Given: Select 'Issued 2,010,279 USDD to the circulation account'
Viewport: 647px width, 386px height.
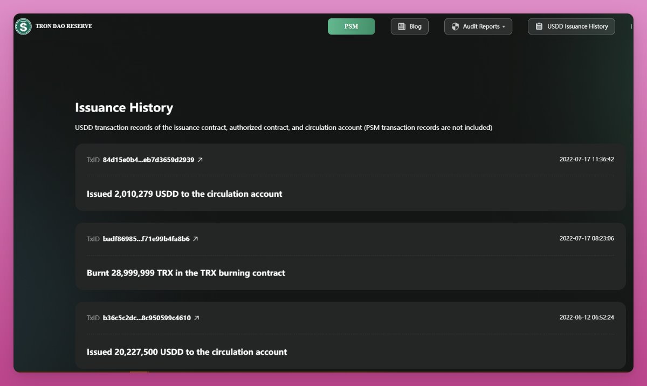Looking at the screenshot, I should coord(184,194).
